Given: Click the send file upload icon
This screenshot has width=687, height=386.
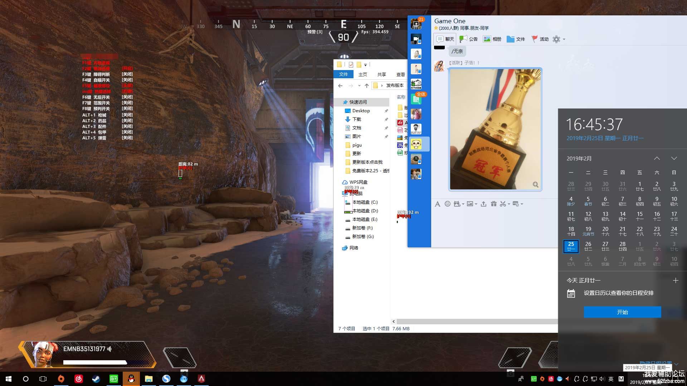Looking at the screenshot, I should click(x=483, y=204).
